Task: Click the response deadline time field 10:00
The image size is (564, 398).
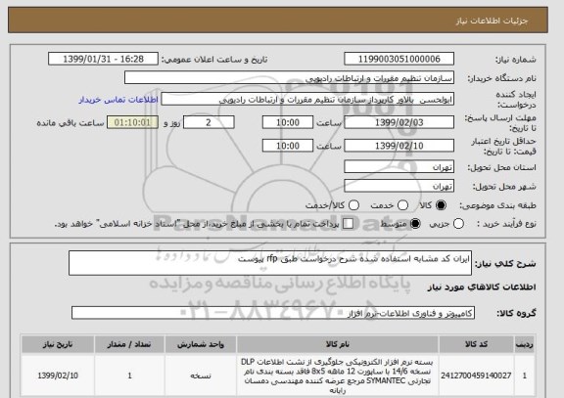Action: (288, 122)
